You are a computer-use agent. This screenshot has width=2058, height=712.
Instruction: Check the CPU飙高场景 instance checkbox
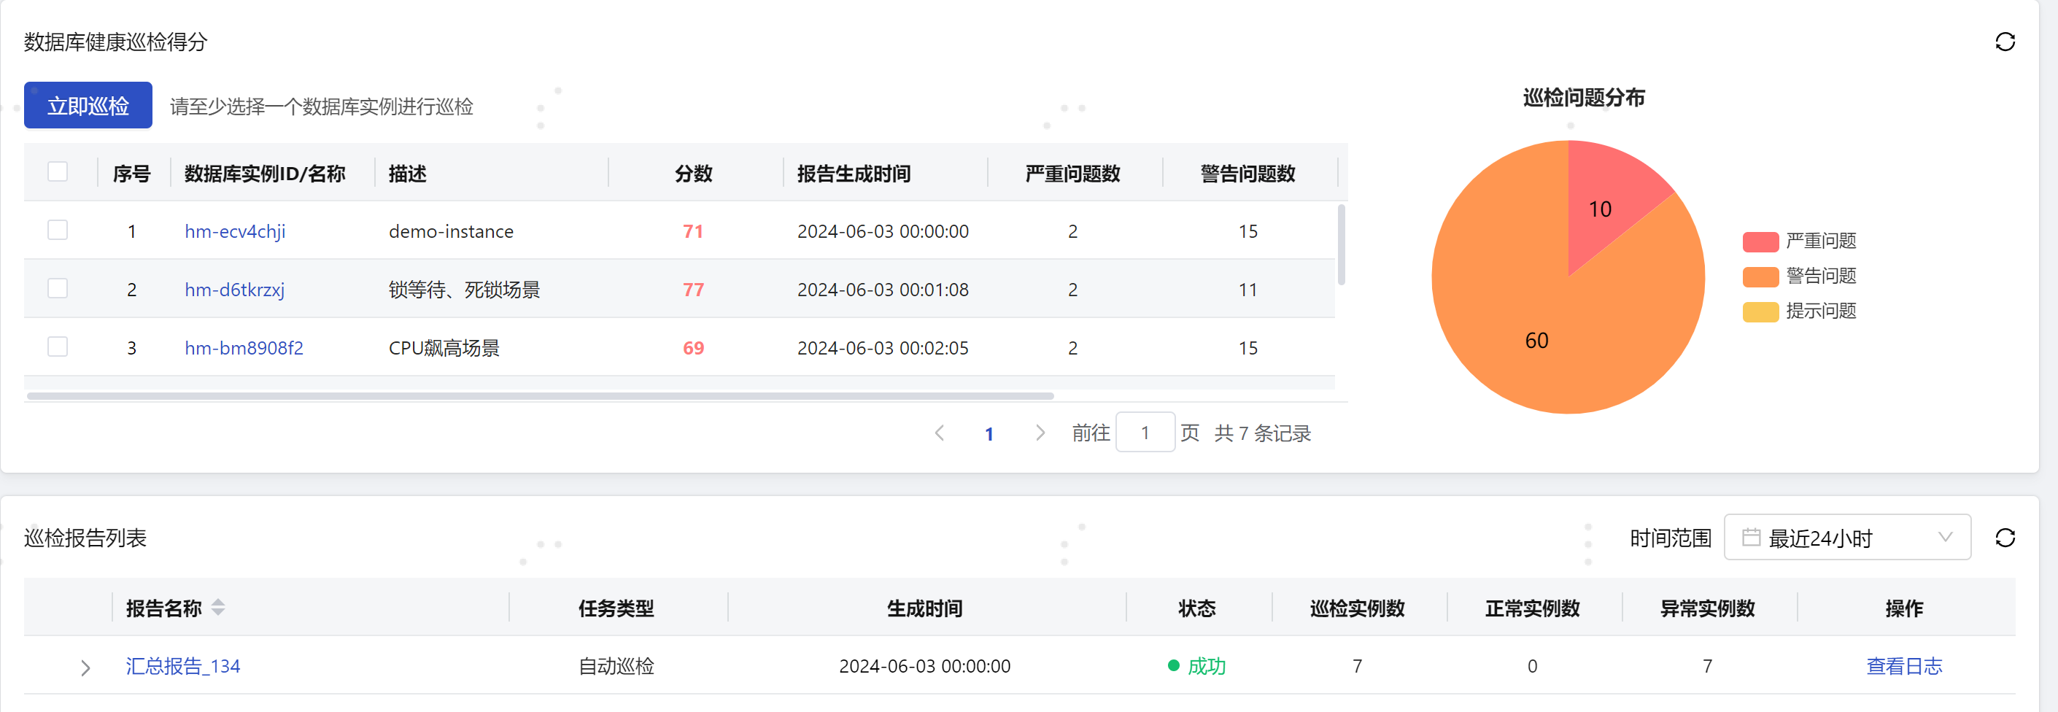(57, 347)
